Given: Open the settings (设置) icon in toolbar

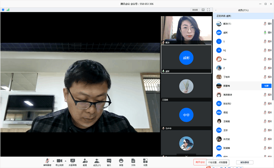Looking at the screenshot, I should 145,161.
